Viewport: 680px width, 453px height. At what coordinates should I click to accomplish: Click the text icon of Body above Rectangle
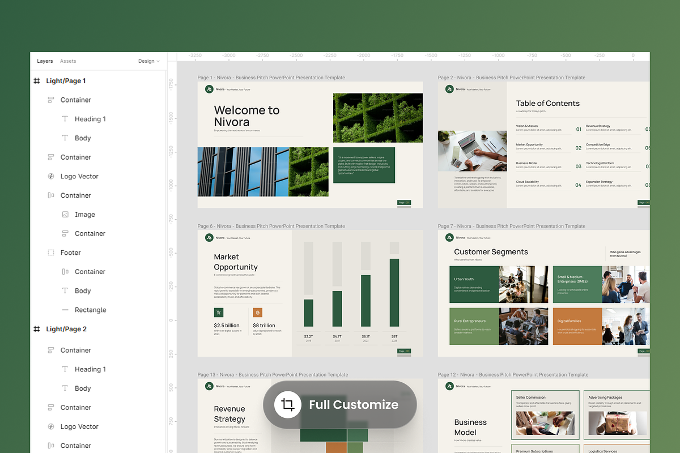tap(65, 290)
